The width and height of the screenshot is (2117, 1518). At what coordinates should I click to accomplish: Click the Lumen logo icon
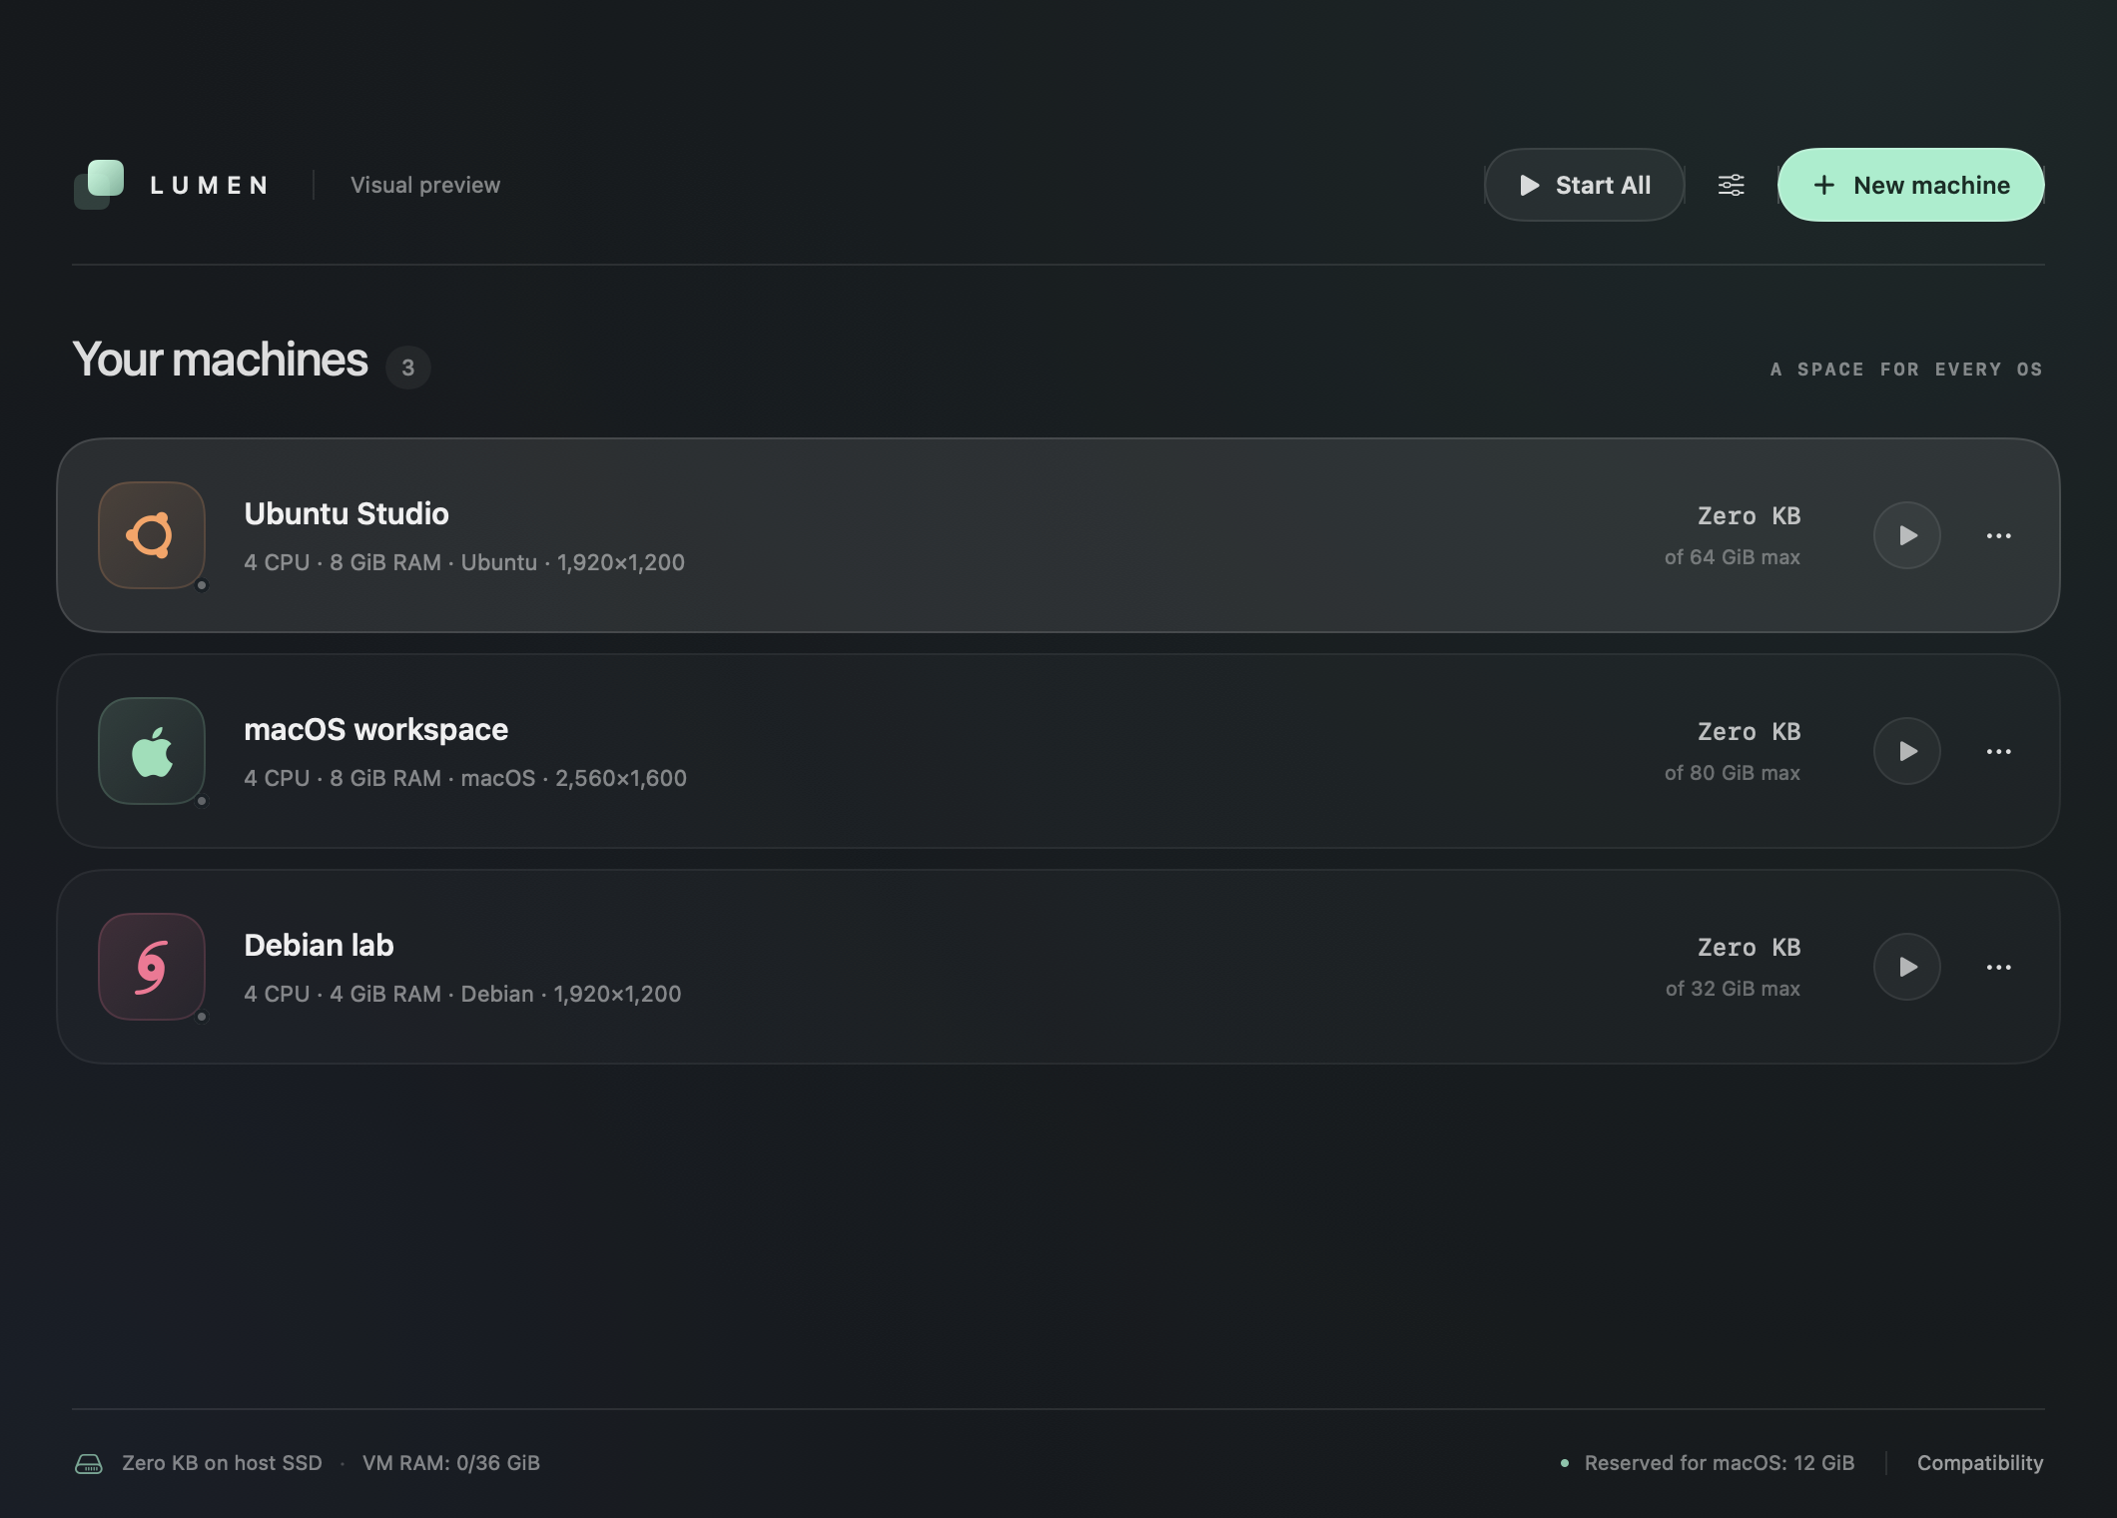(99, 185)
